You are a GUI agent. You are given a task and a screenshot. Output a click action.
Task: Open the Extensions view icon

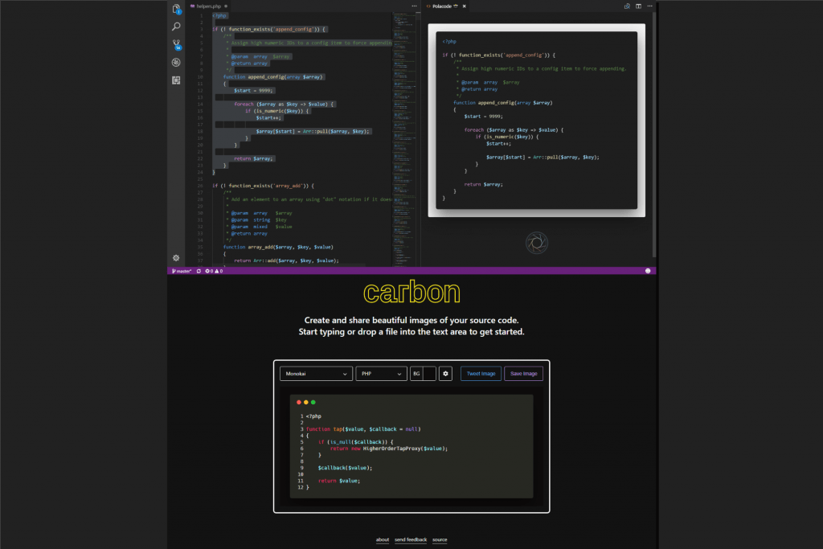point(176,80)
